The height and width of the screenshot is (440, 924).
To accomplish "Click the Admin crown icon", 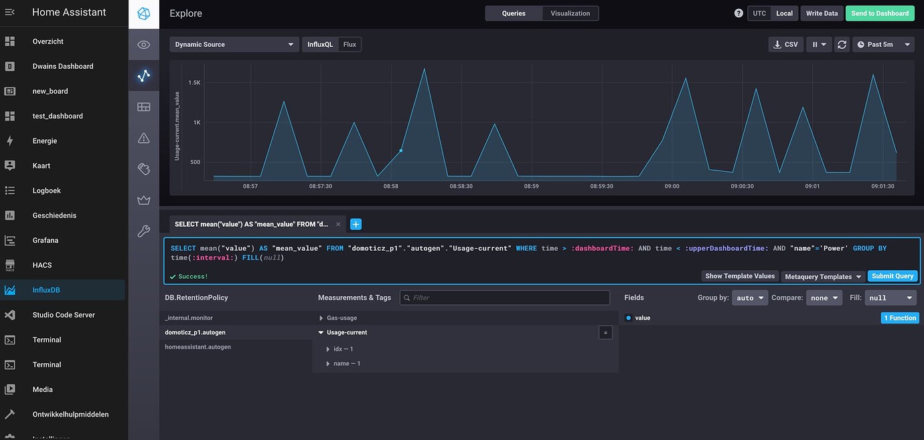I will [143, 199].
